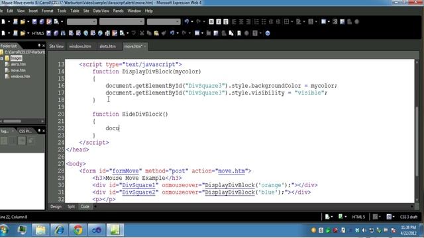
Task: Click the Format Painter brush icon
Action: (x=164, y=33)
